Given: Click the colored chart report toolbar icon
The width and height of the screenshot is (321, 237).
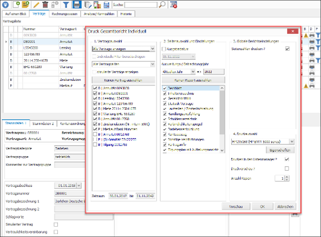Looking at the screenshot, I should tap(98, 4).
